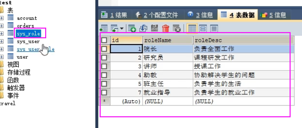Switch to grid view mode icon
Screen dimensions: 302x128
pos(192,29)
